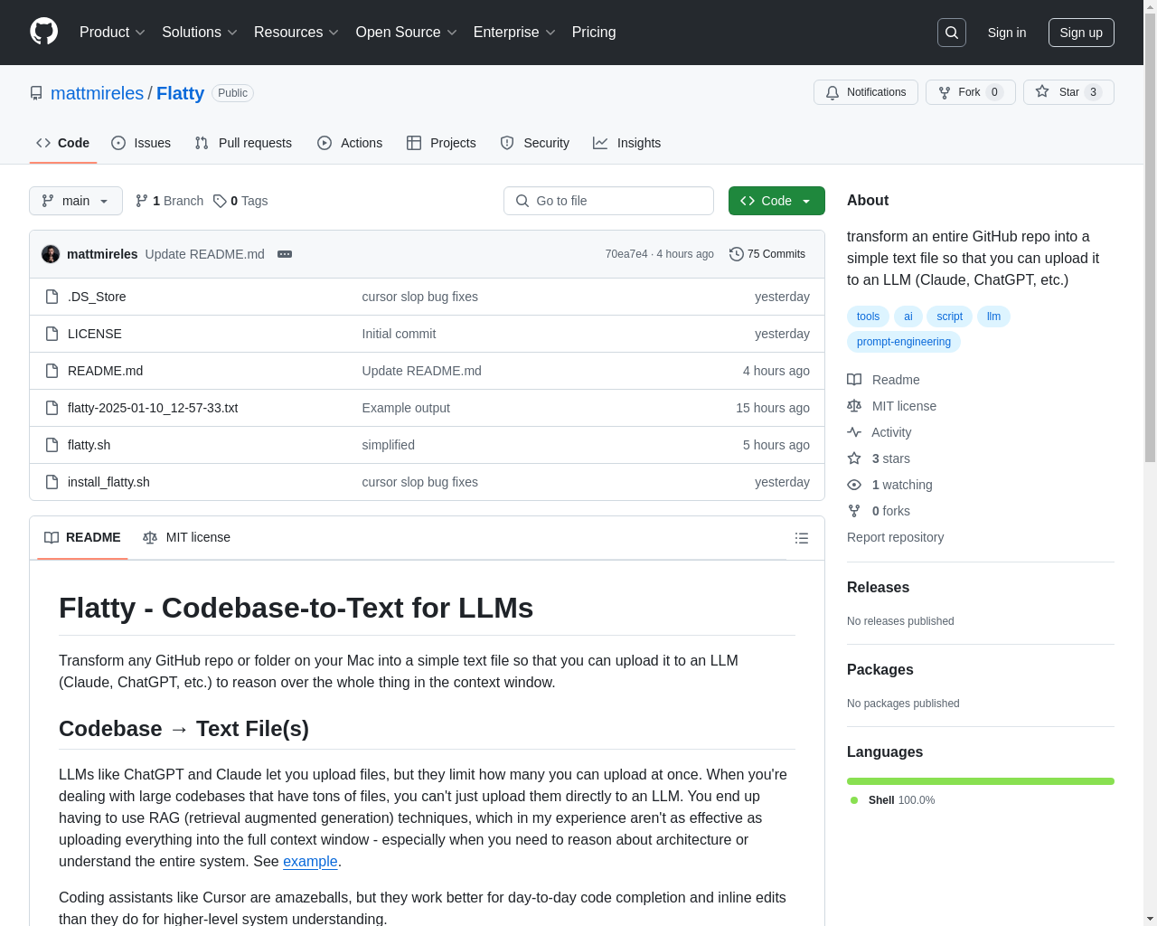The height and width of the screenshot is (926, 1157).
Task: Click the bell icon on Notifications
Action: 832,92
